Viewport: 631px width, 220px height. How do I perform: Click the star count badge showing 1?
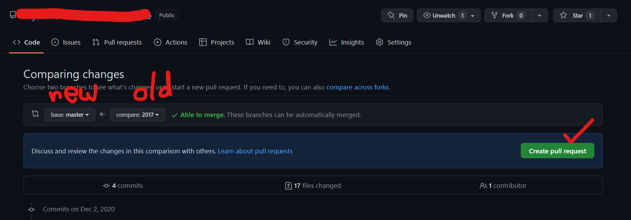pyautogui.click(x=590, y=16)
